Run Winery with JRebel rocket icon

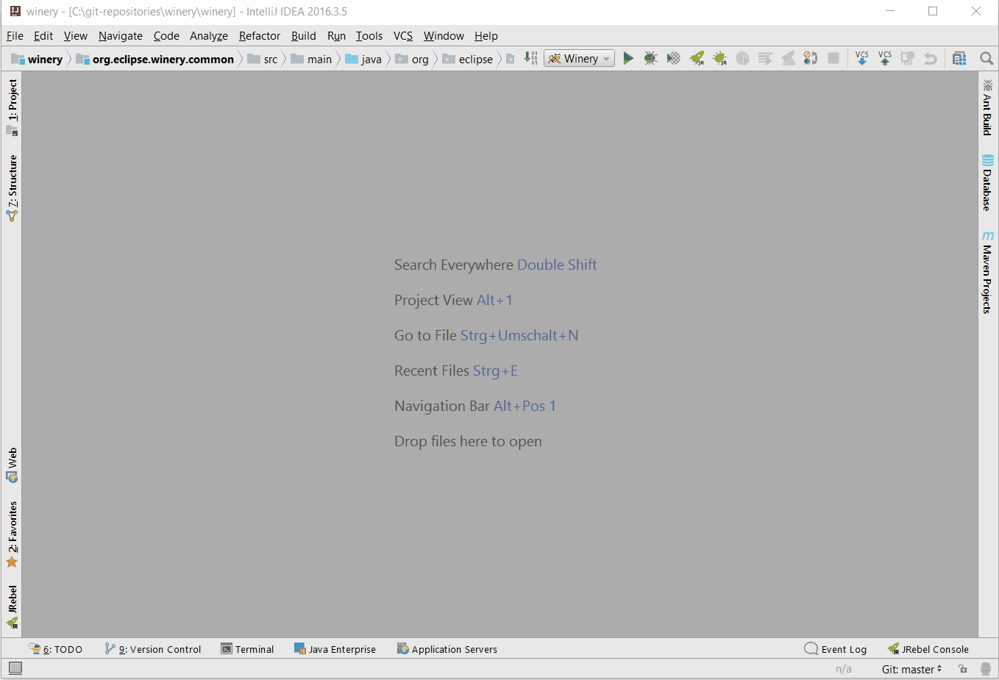pyautogui.click(x=697, y=58)
